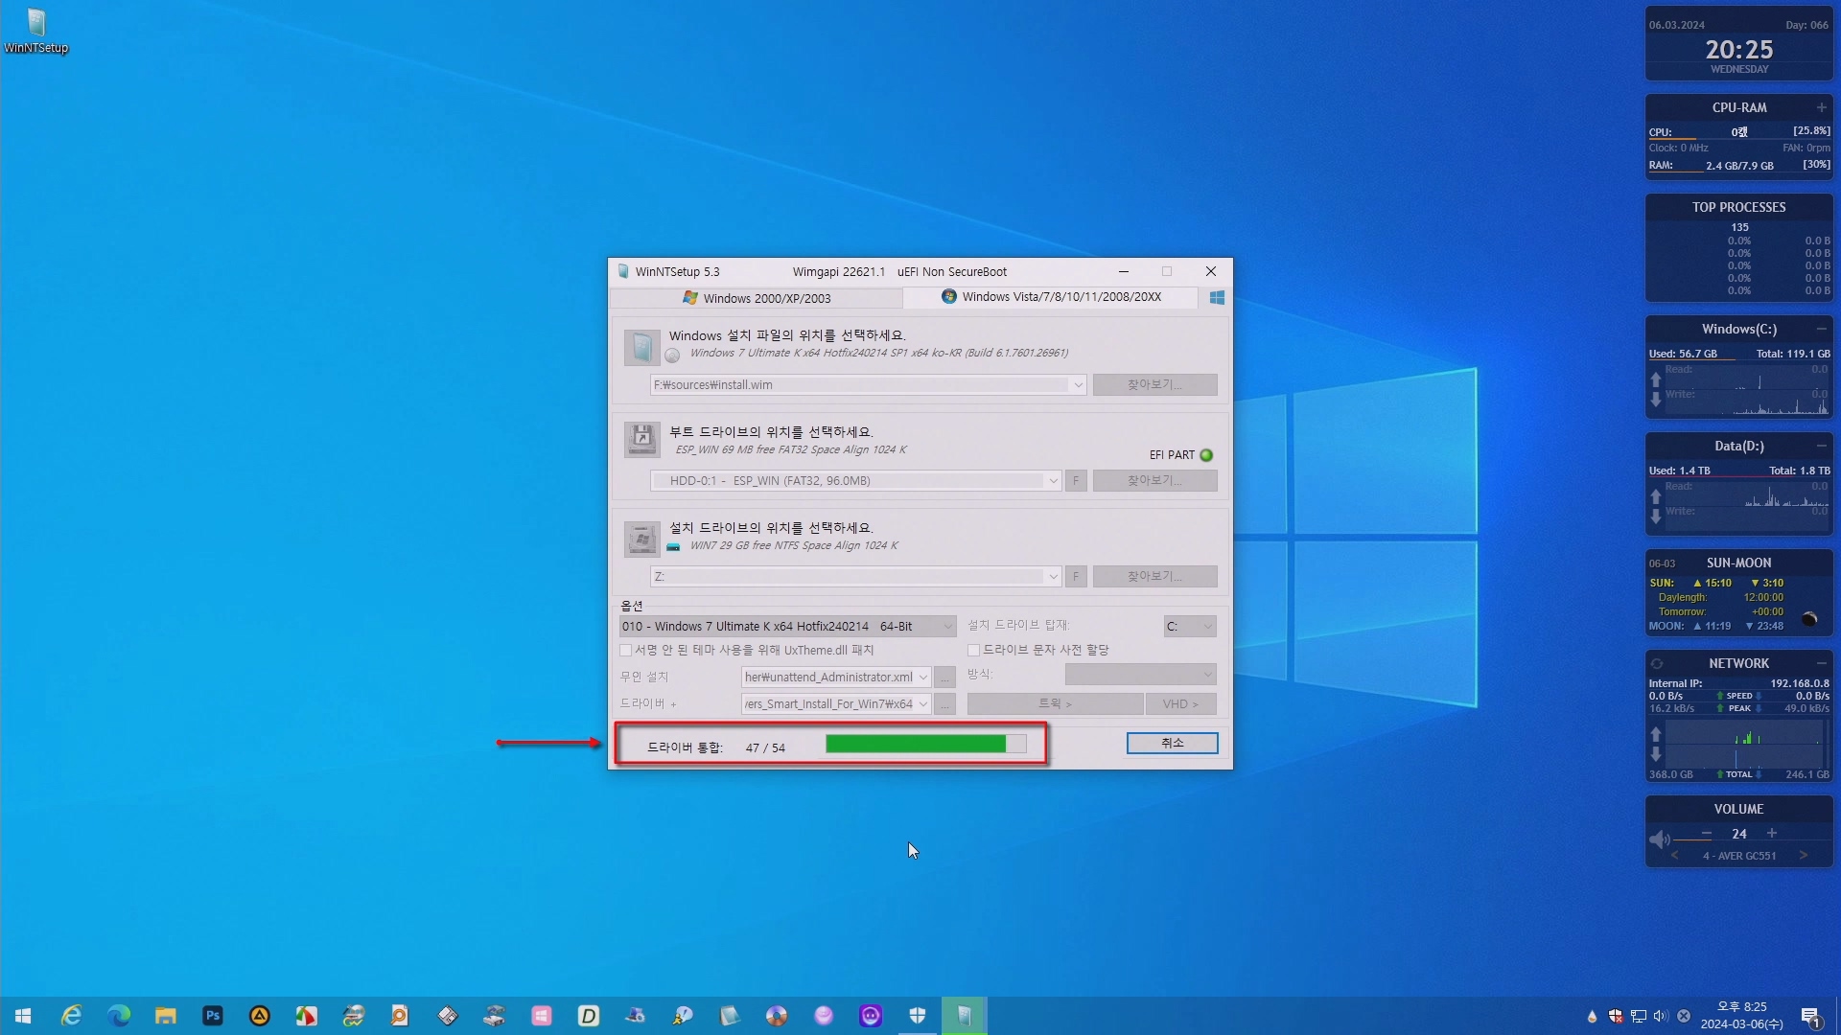Viewport: 1841px width, 1035px height.
Task: Click the browse button beside the unattend file
Action: point(944,678)
